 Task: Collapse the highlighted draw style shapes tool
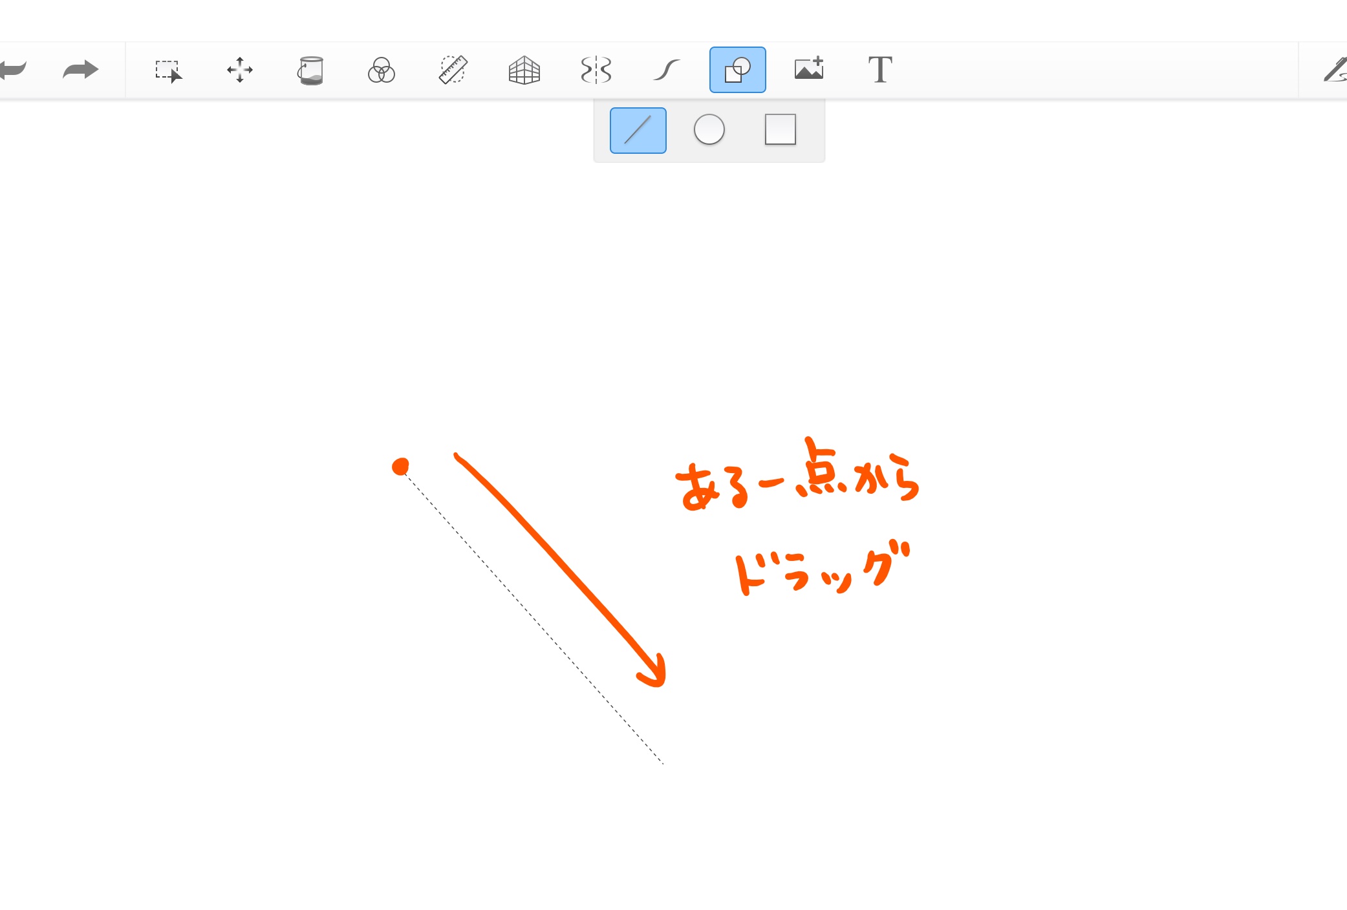tap(738, 70)
